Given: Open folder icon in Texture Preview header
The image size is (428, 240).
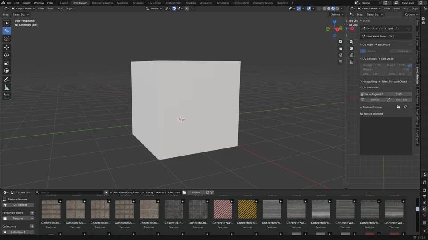Looking at the screenshot, I should tap(399, 107).
